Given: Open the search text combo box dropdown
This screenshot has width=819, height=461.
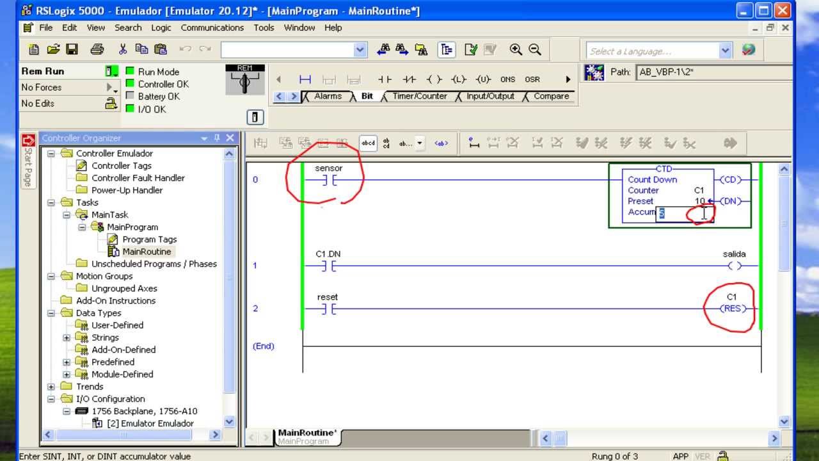Looking at the screenshot, I should pos(360,50).
